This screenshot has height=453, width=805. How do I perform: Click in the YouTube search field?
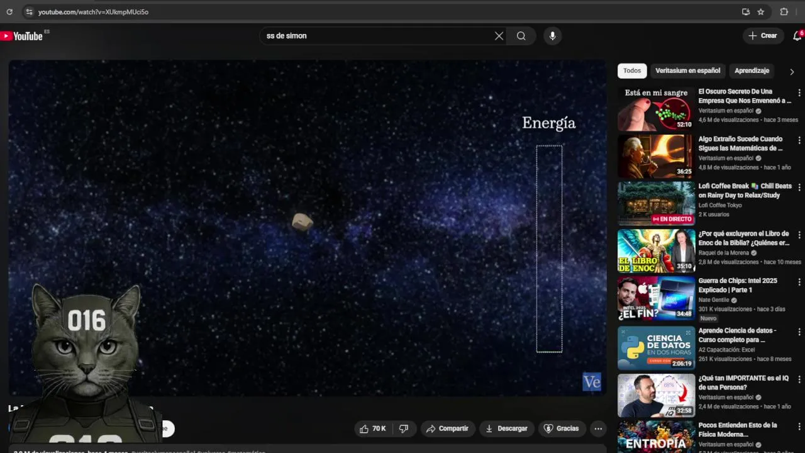coord(377,36)
